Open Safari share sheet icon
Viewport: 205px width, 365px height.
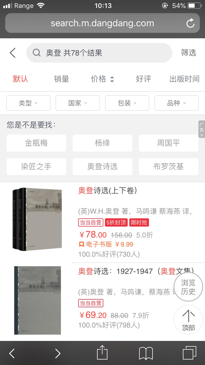[x=102, y=353]
